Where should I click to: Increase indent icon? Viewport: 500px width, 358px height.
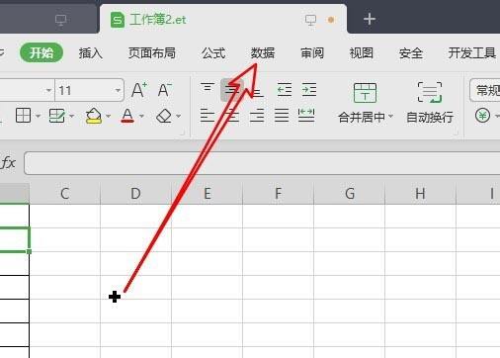coord(309,90)
